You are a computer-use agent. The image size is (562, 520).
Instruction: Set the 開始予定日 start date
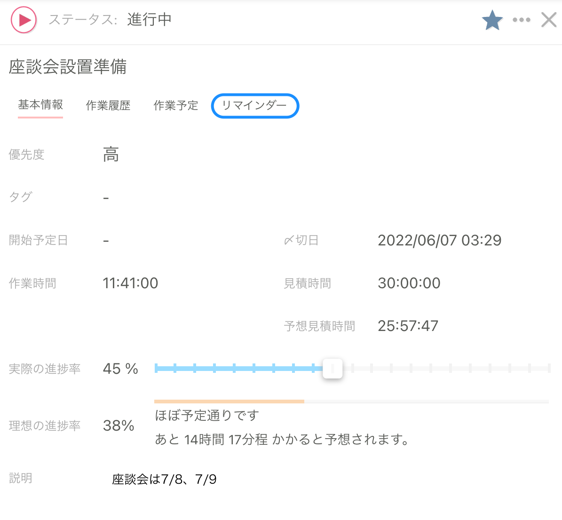(106, 241)
